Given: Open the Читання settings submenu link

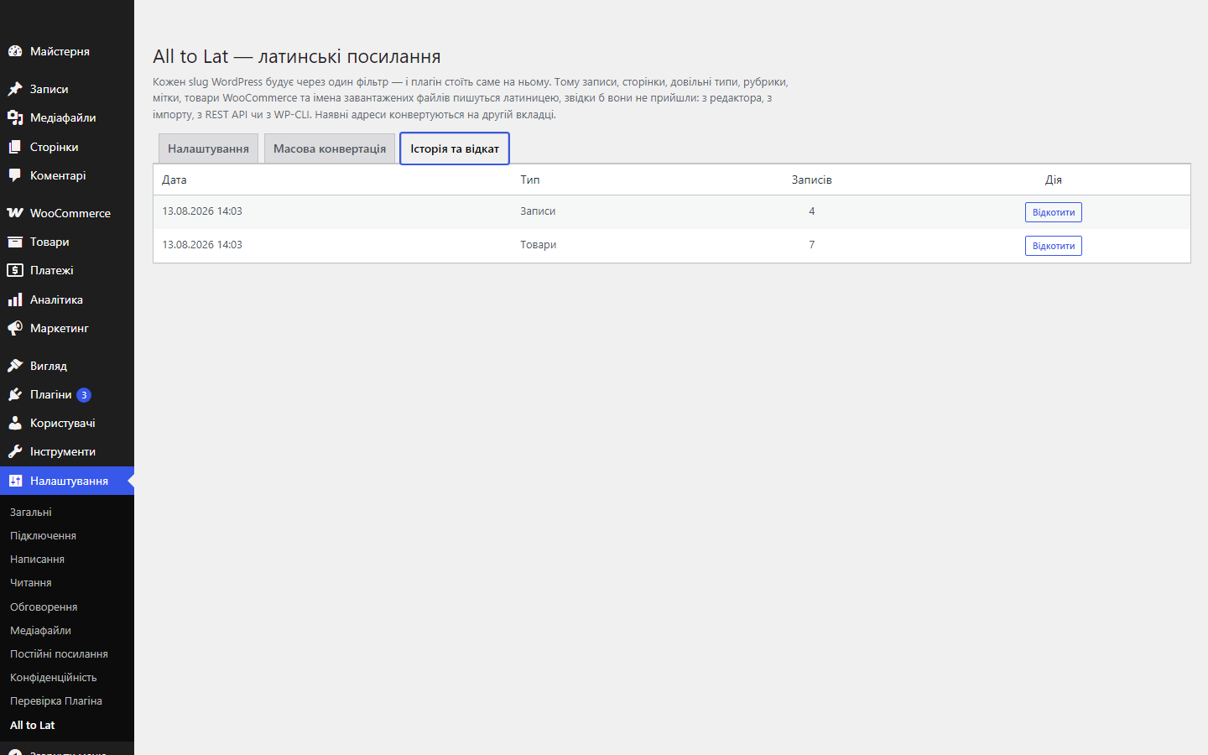Looking at the screenshot, I should point(31,582).
